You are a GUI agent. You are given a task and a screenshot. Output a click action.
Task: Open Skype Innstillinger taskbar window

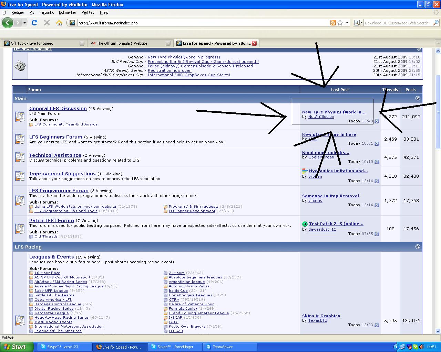pyautogui.click(x=175, y=347)
